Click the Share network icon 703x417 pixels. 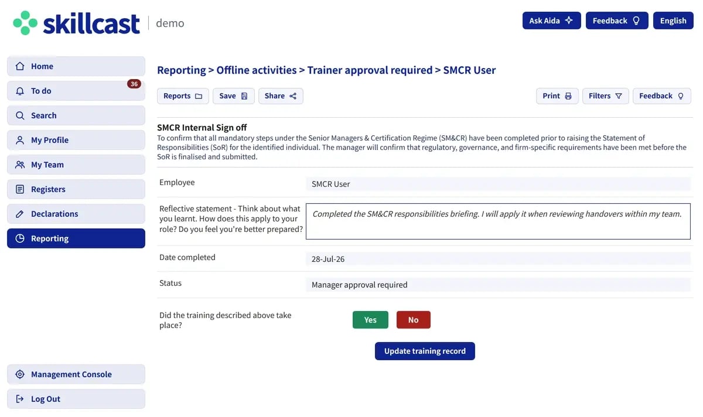coord(293,96)
